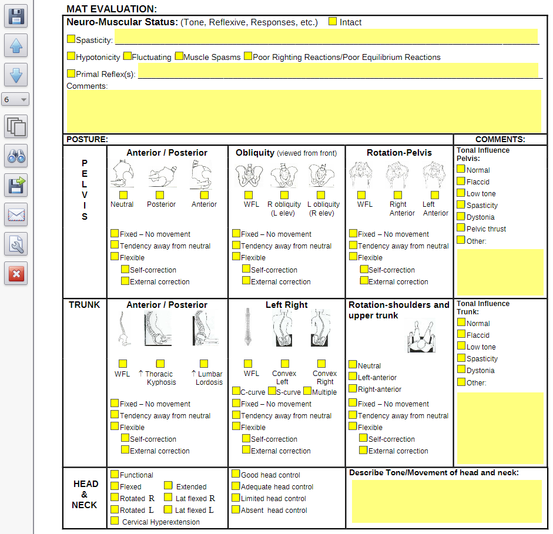Go to previous page with up arrow
The height and width of the screenshot is (534, 553).
(16, 45)
